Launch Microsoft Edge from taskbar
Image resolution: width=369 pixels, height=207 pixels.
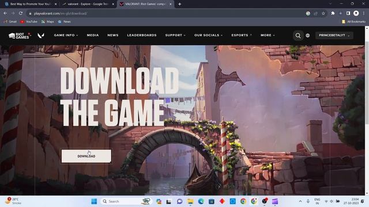(x=201, y=201)
